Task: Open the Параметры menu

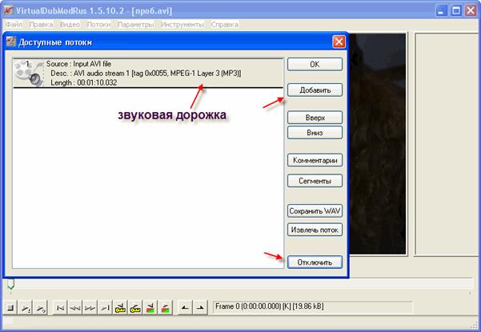Action: pyautogui.click(x=135, y=25)
